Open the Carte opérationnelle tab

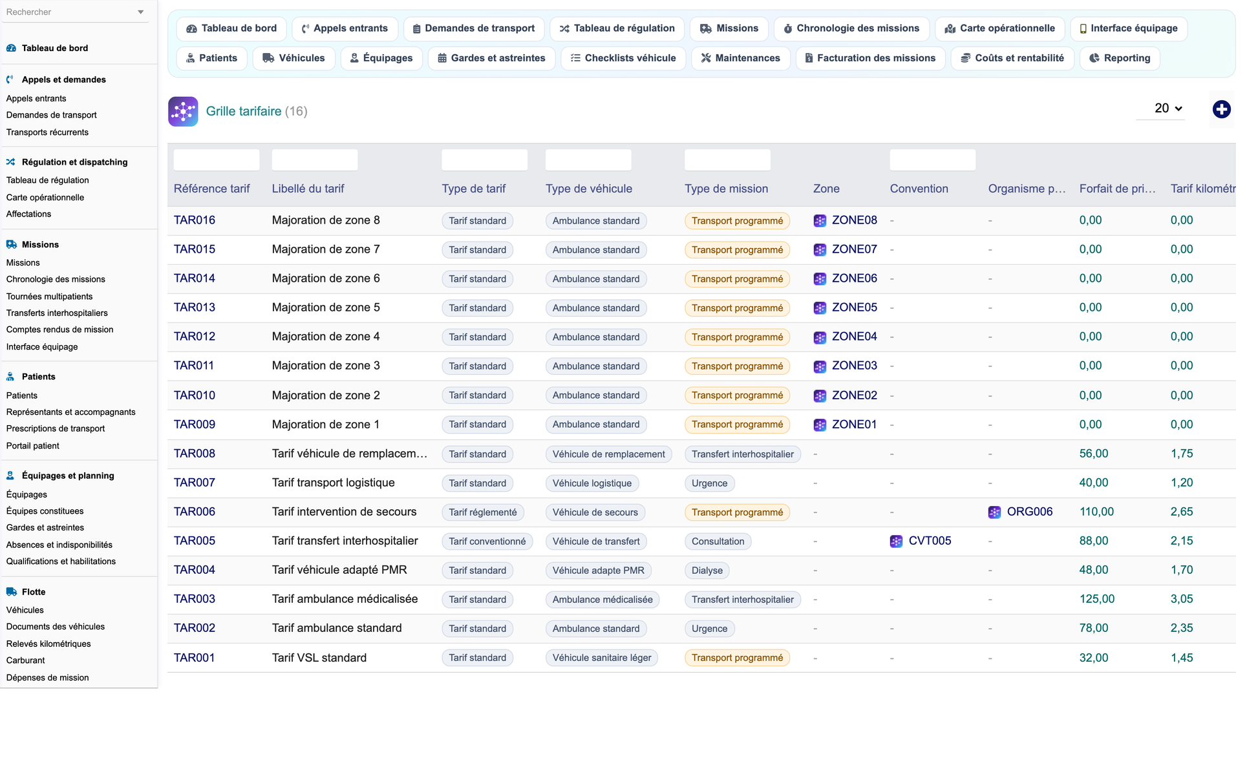coord(999,28)
